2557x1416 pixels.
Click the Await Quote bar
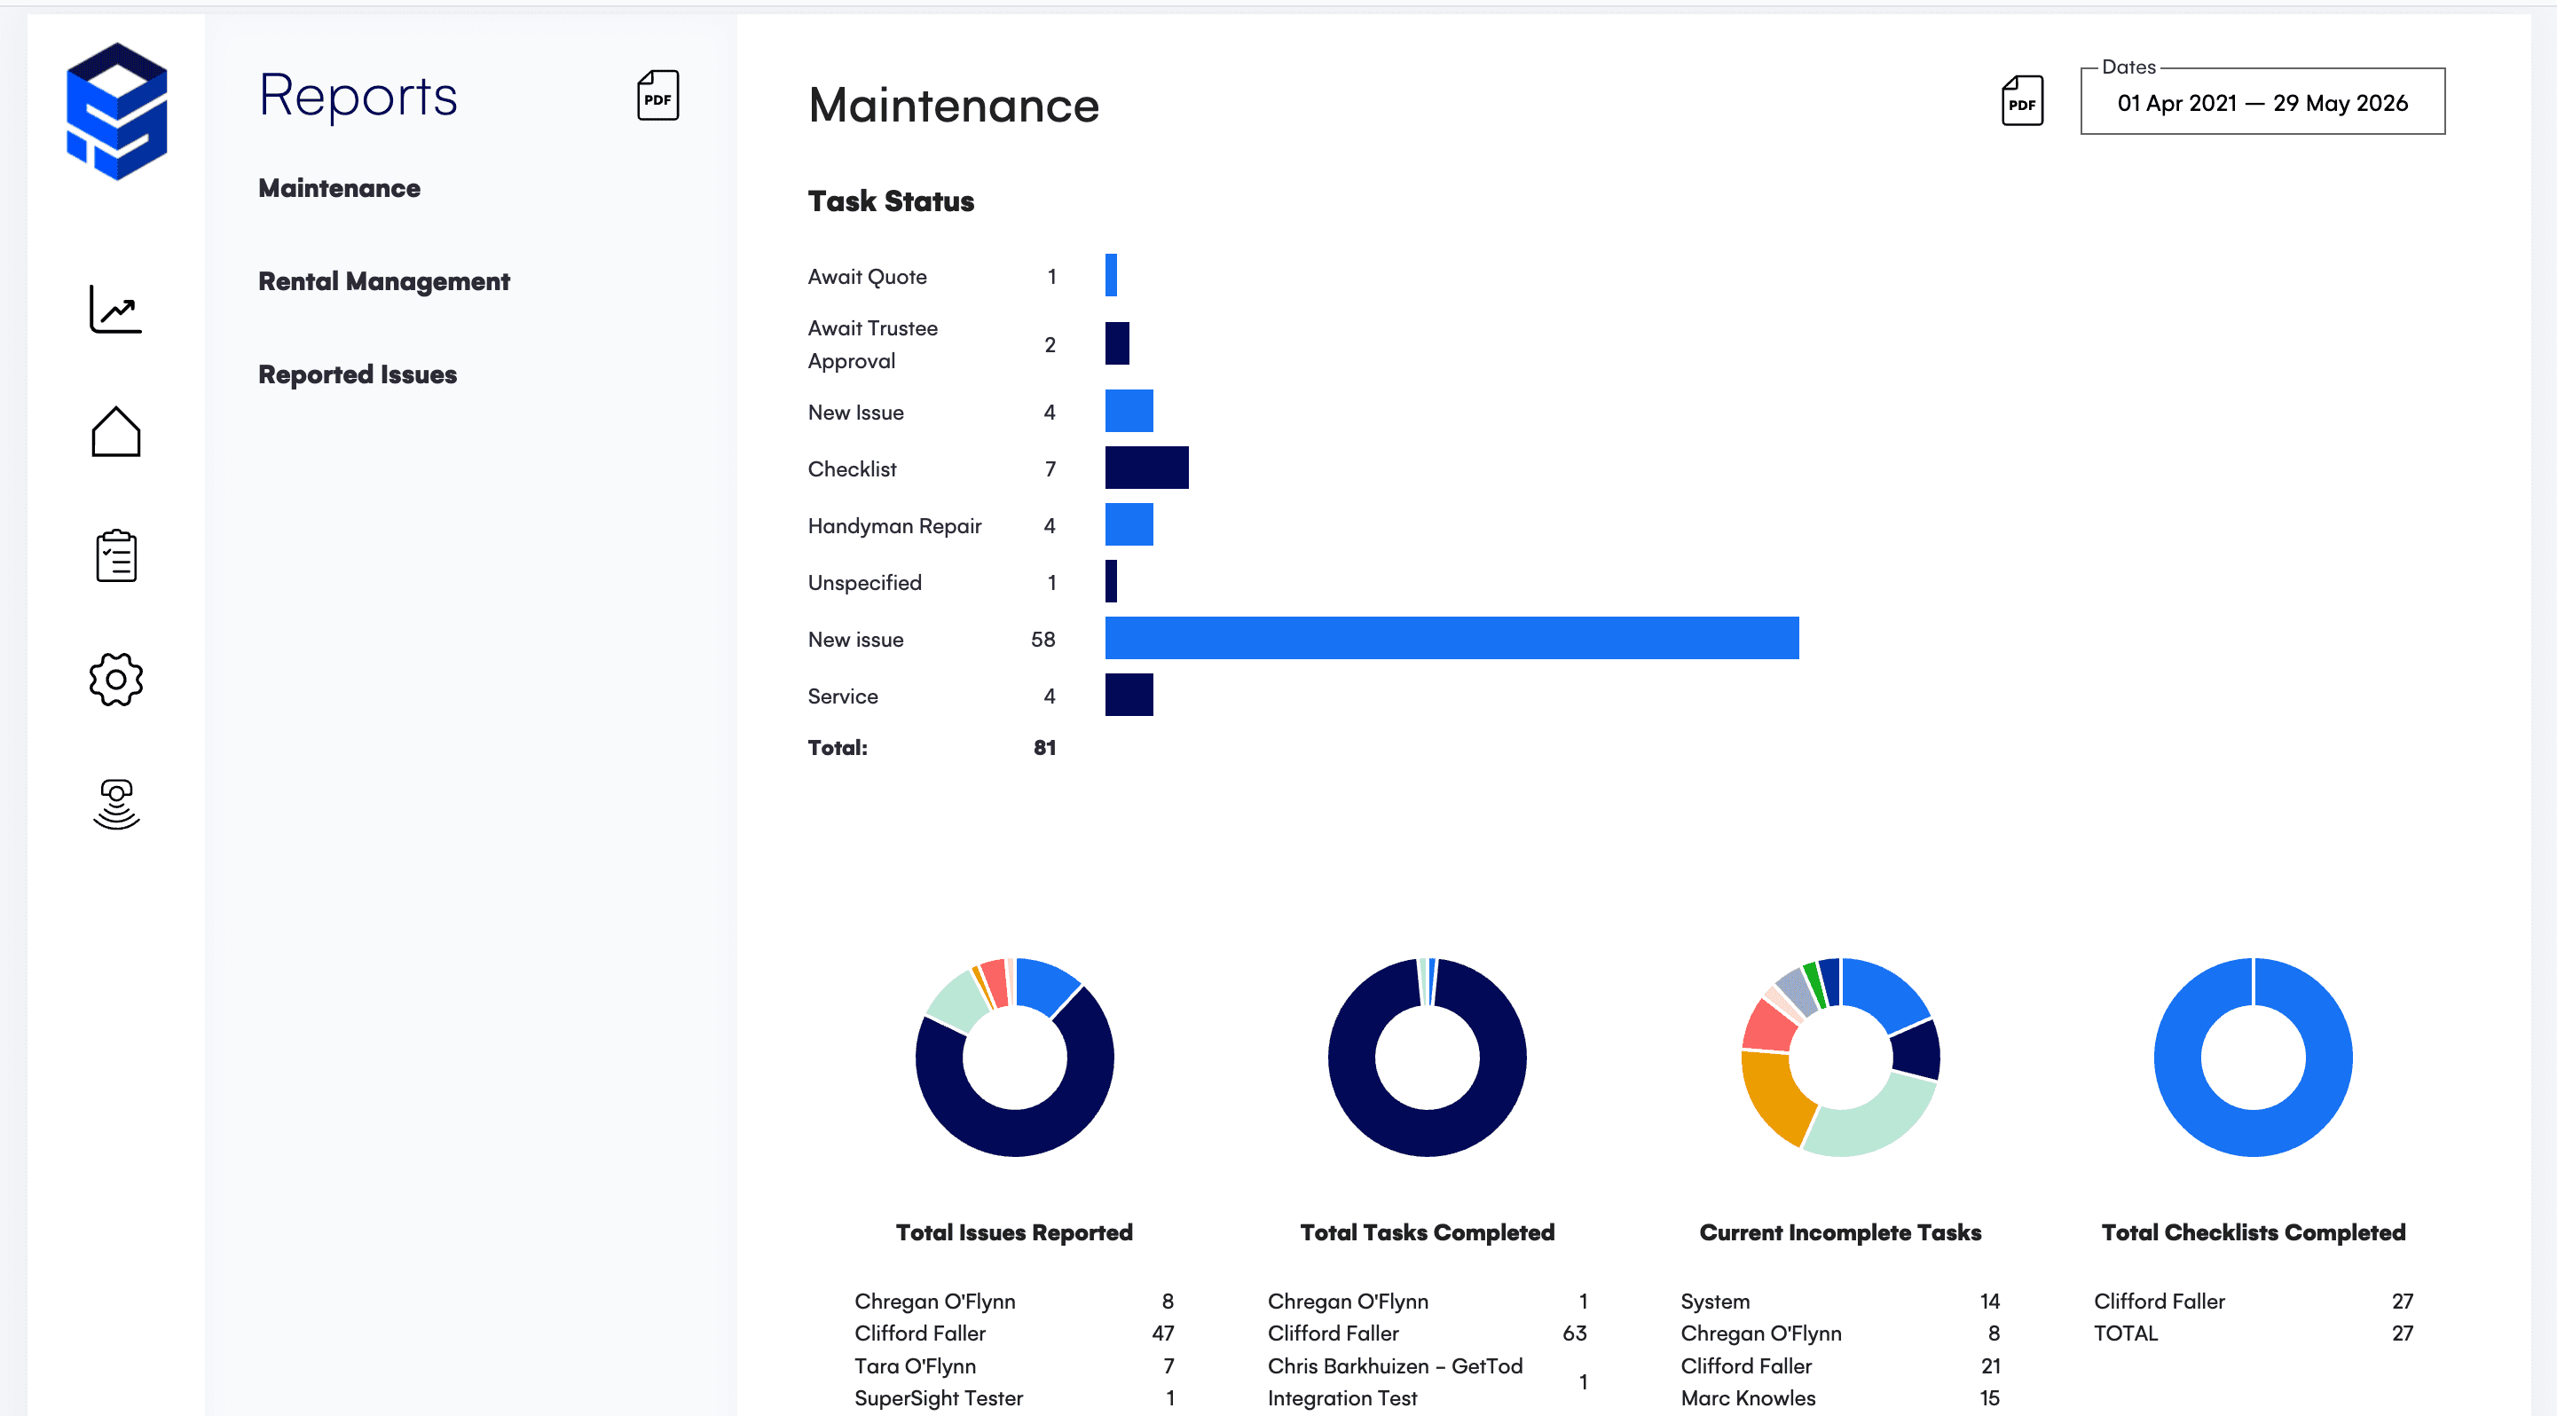pyautogui.click(x=1111, y=275)
